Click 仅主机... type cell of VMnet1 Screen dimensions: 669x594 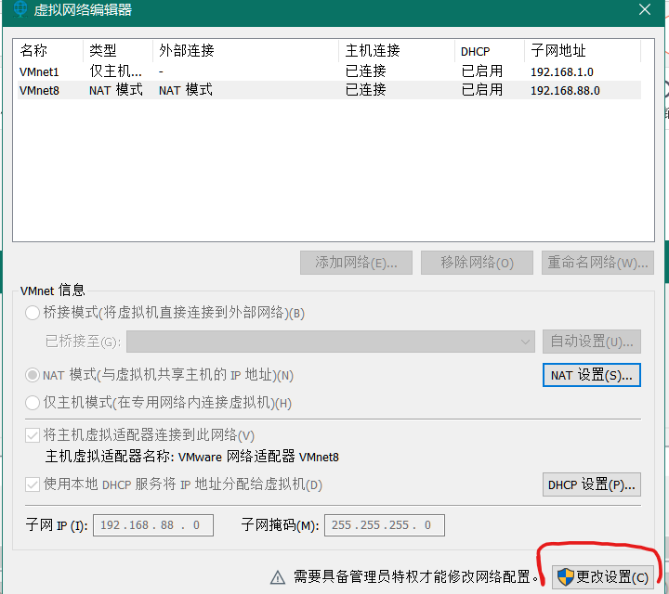(115, 71)
